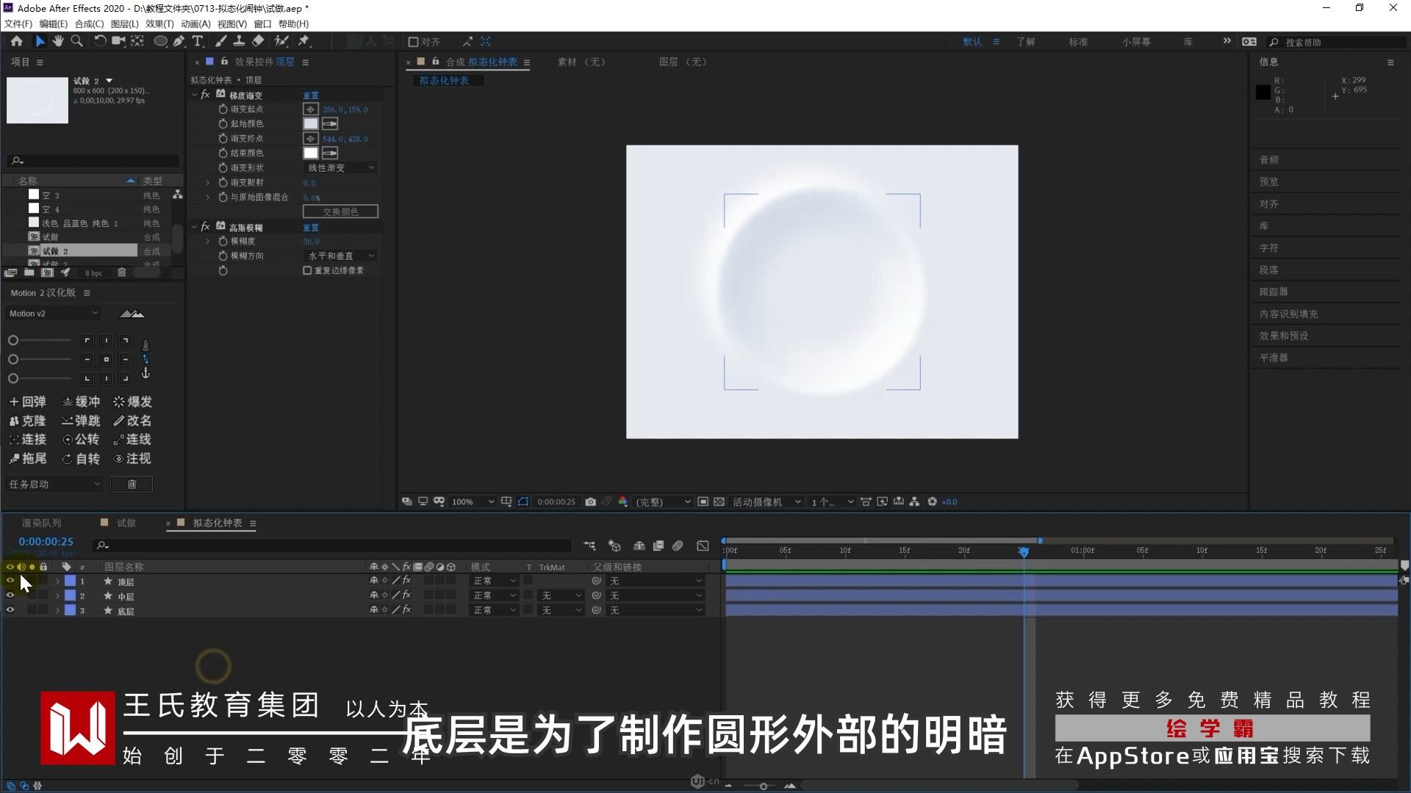Select the Pen tool
The image size is (1411, 793).
tap(179, 41)
